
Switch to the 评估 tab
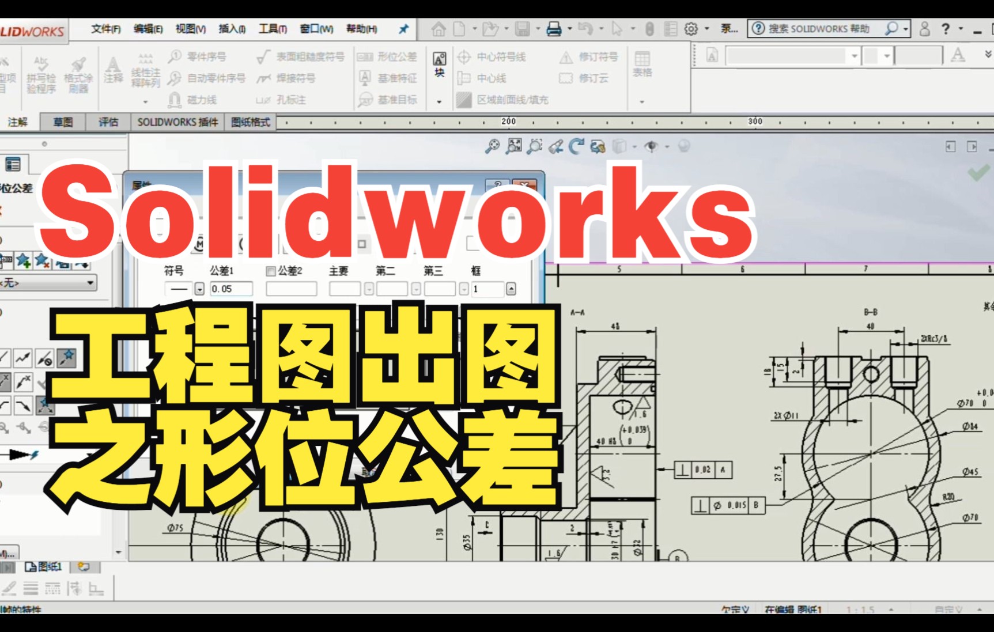point(108,122)
